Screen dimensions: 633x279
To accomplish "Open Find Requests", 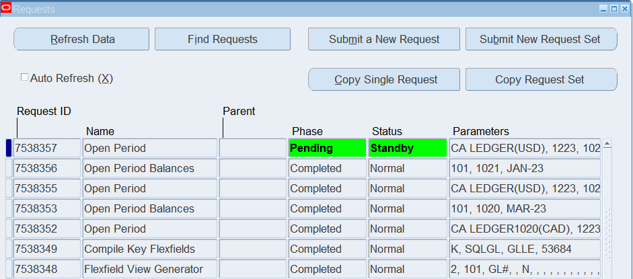I will pos(223,39).
